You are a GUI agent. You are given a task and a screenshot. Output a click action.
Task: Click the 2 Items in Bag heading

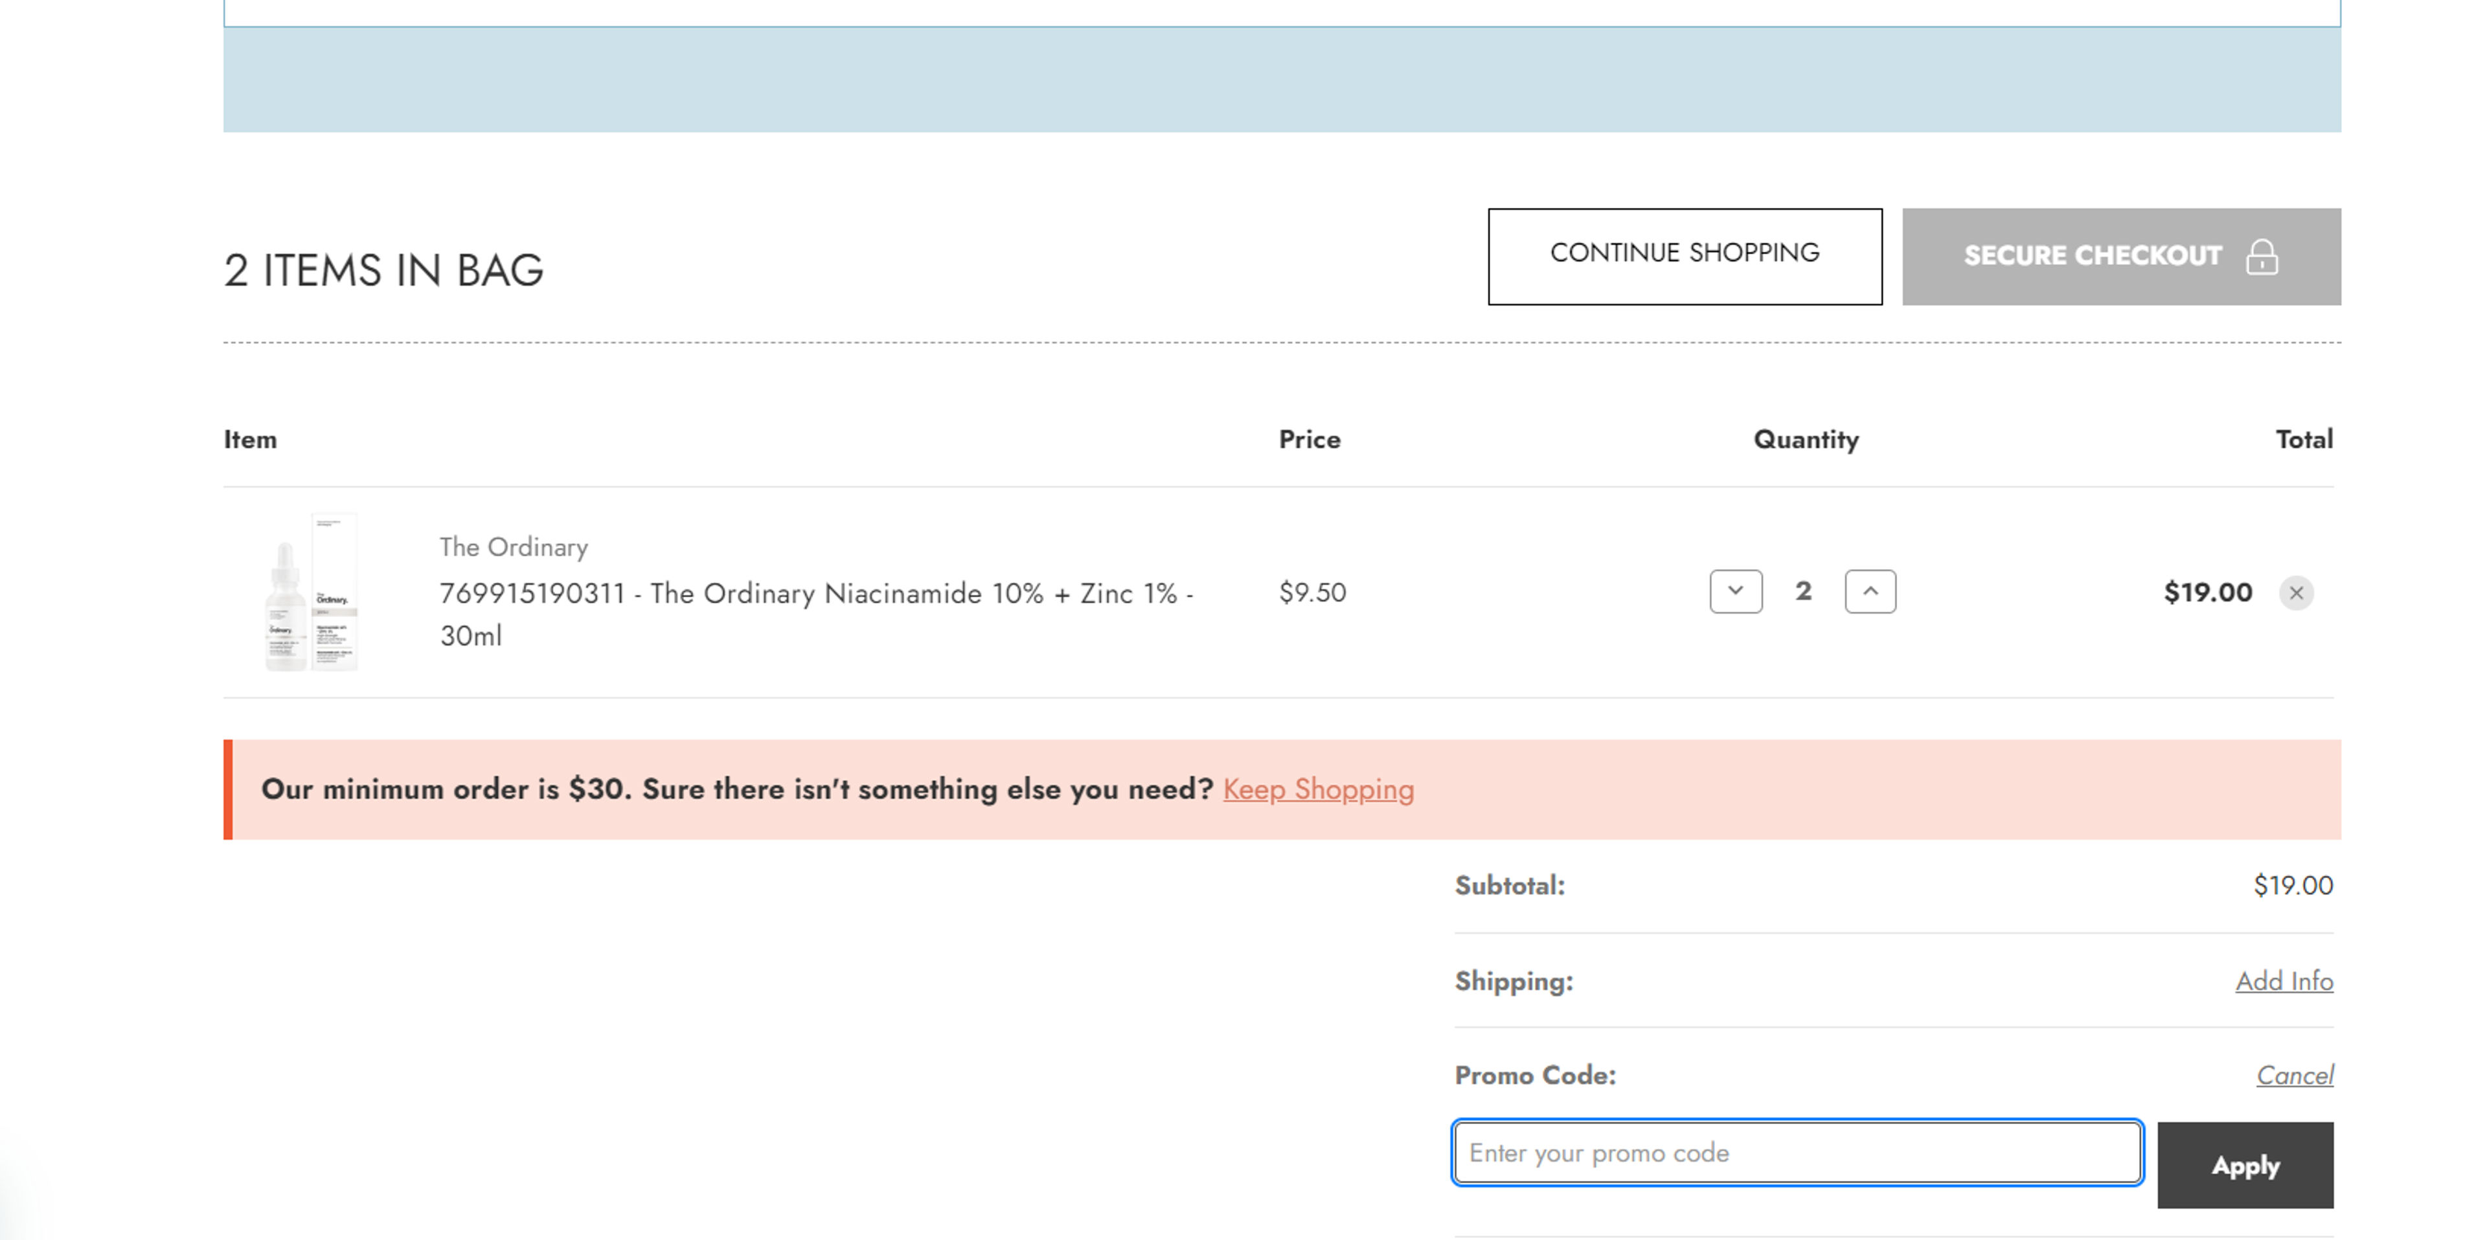point(383,270)
